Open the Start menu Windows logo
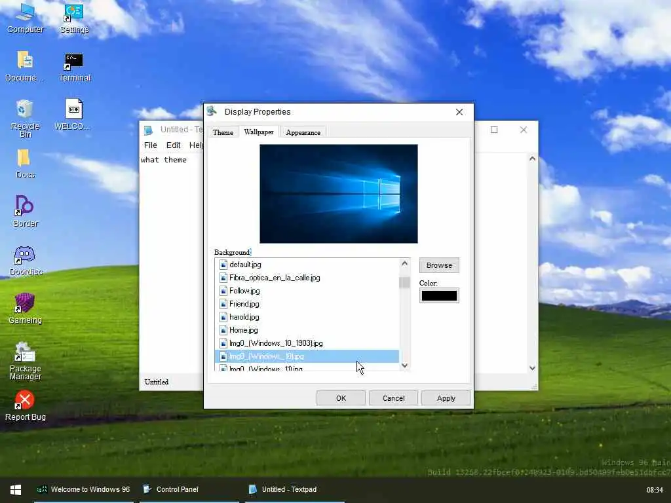 pyautogui.click(x=16, y=490)
